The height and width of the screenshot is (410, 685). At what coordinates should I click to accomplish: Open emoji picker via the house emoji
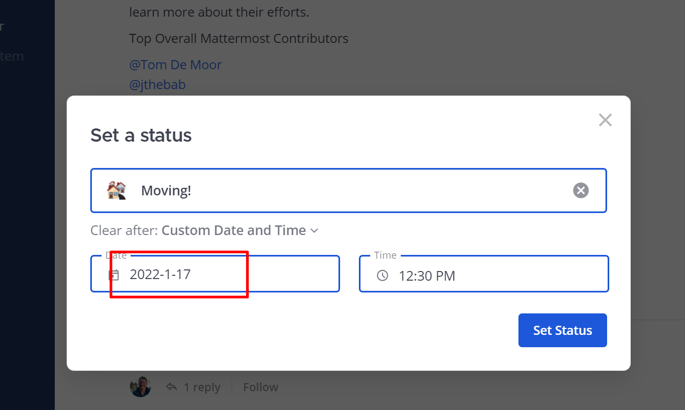tap(116, 191)
